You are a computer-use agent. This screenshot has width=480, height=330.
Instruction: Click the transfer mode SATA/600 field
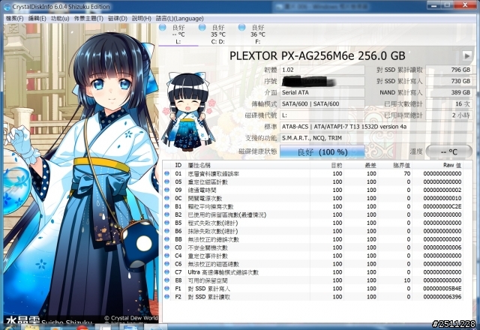[x=322, y=103]
